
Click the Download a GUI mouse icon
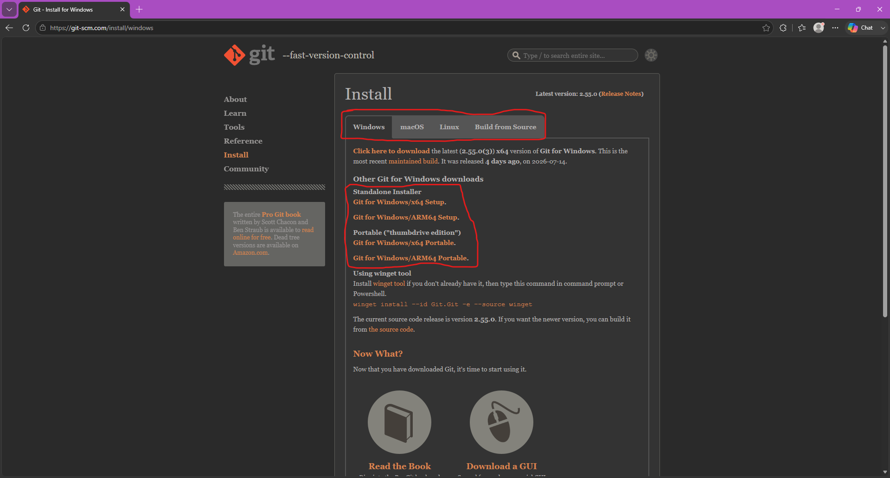pos(501,422)
